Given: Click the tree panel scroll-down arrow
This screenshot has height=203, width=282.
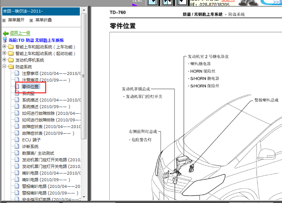Looking at the screenshot, I should [x=84, y=197].
